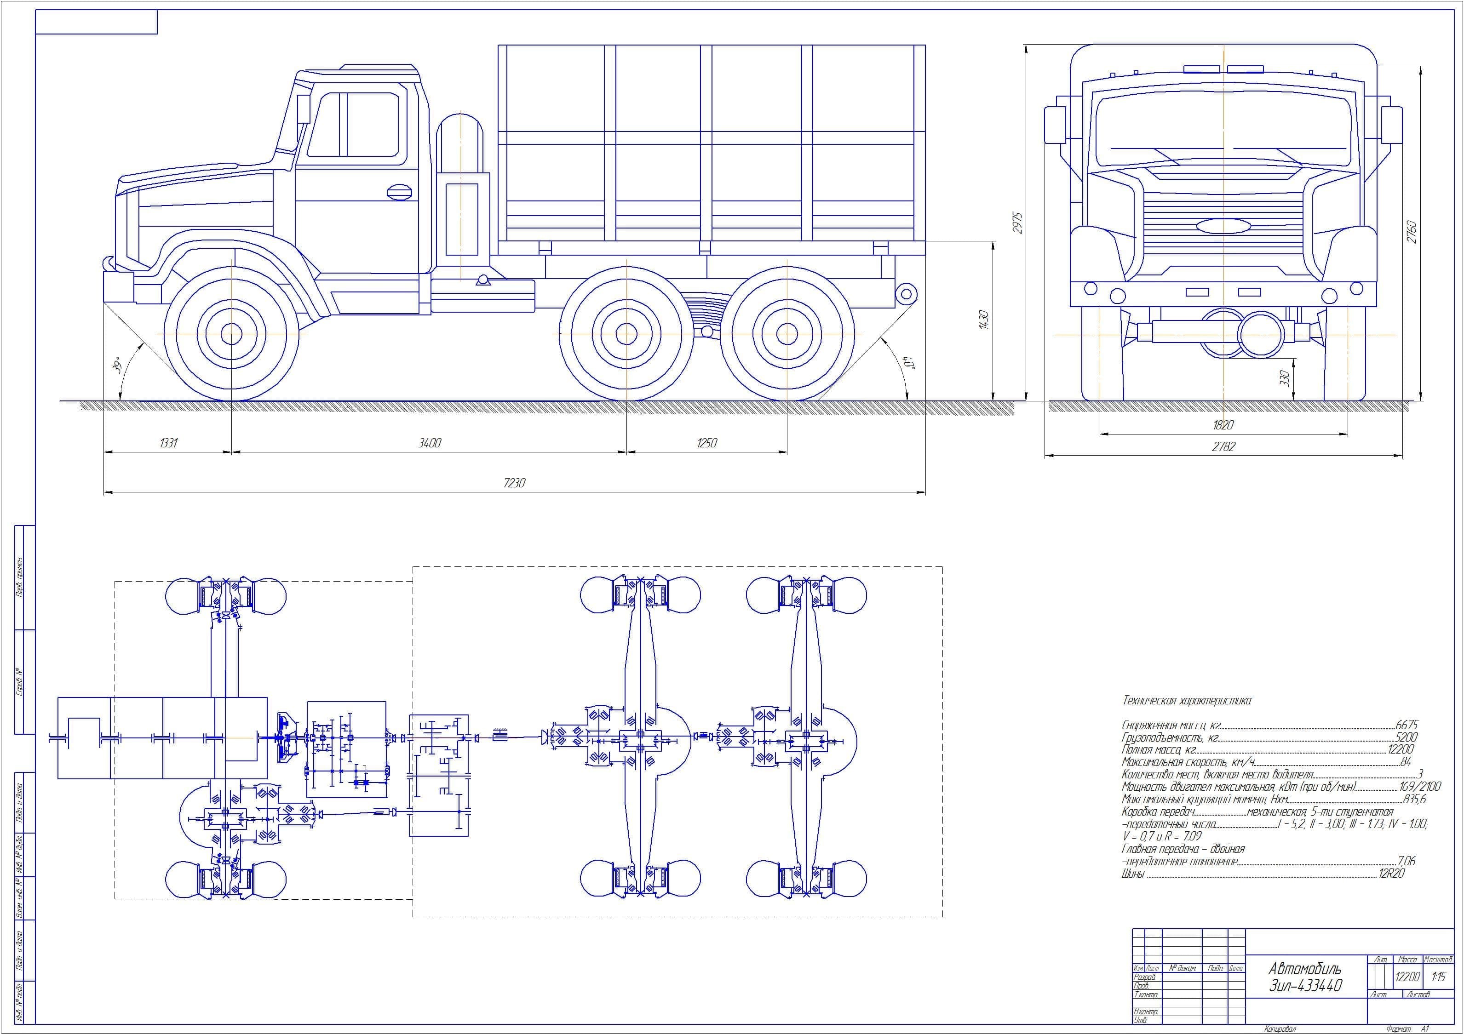Click the 1250 rear axle spacing dimension
This screenshot has height=1034, width=1464.
[706, 443]
